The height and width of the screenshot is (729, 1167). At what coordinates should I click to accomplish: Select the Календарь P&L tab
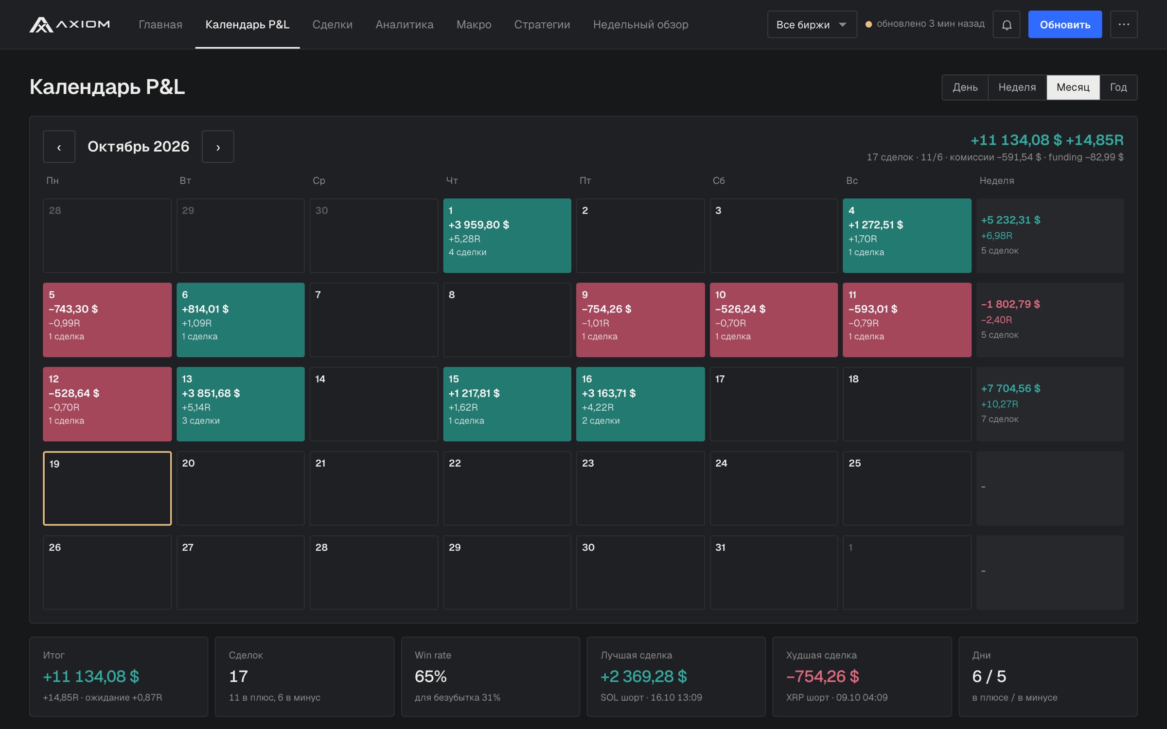point(248,24)
